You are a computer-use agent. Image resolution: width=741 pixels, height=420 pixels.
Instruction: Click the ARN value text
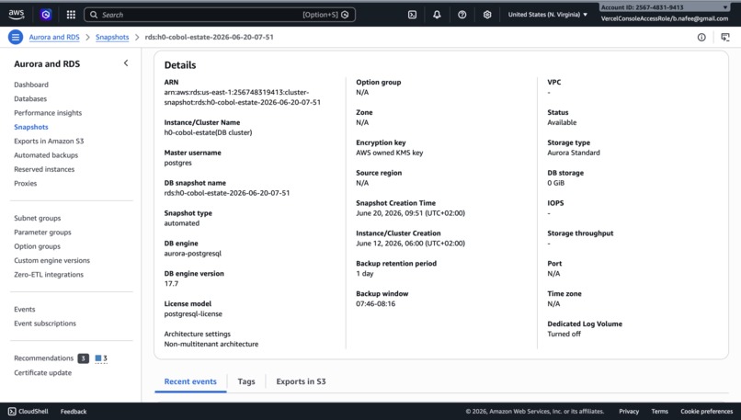pyautogui.click(x=243, y=97)
